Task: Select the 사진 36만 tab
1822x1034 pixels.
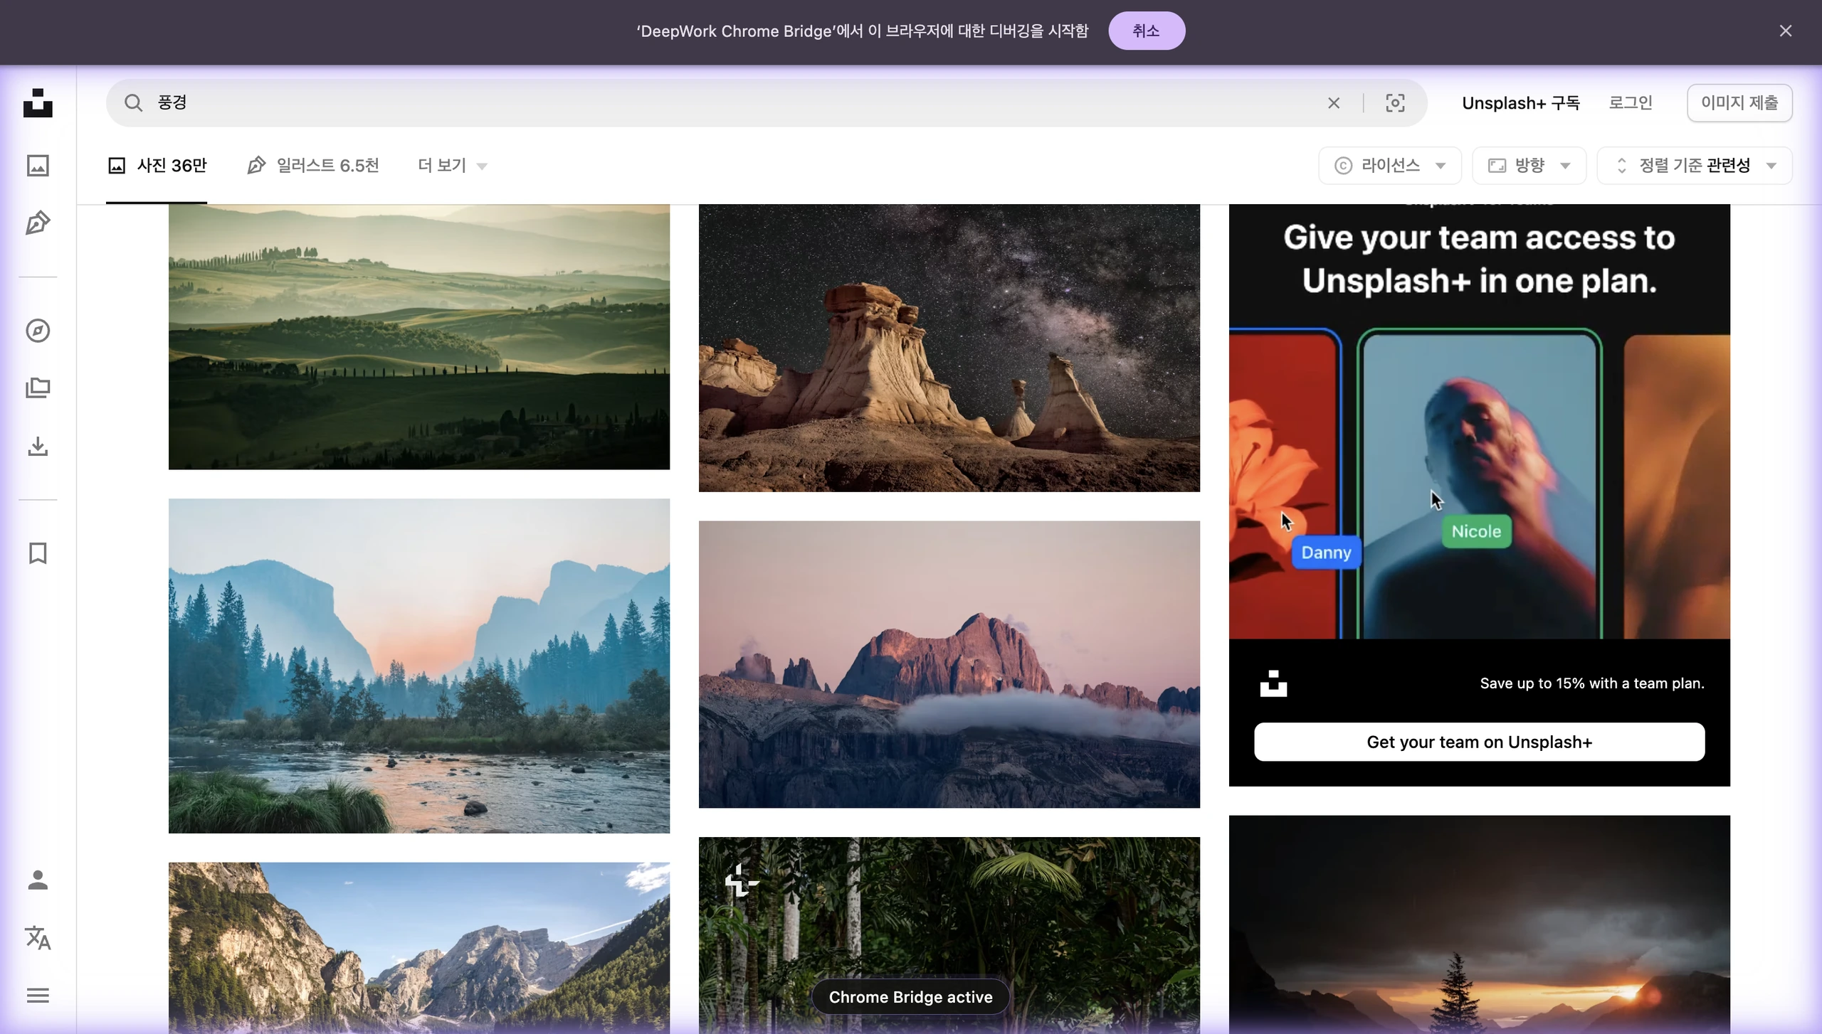Action: (x=157, y=166)
